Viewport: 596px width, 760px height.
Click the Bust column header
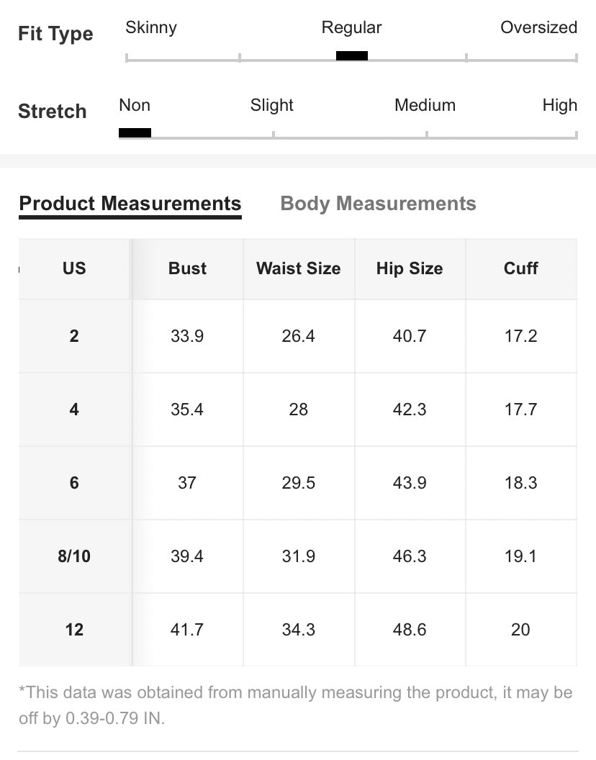click(x=187, y=268)
